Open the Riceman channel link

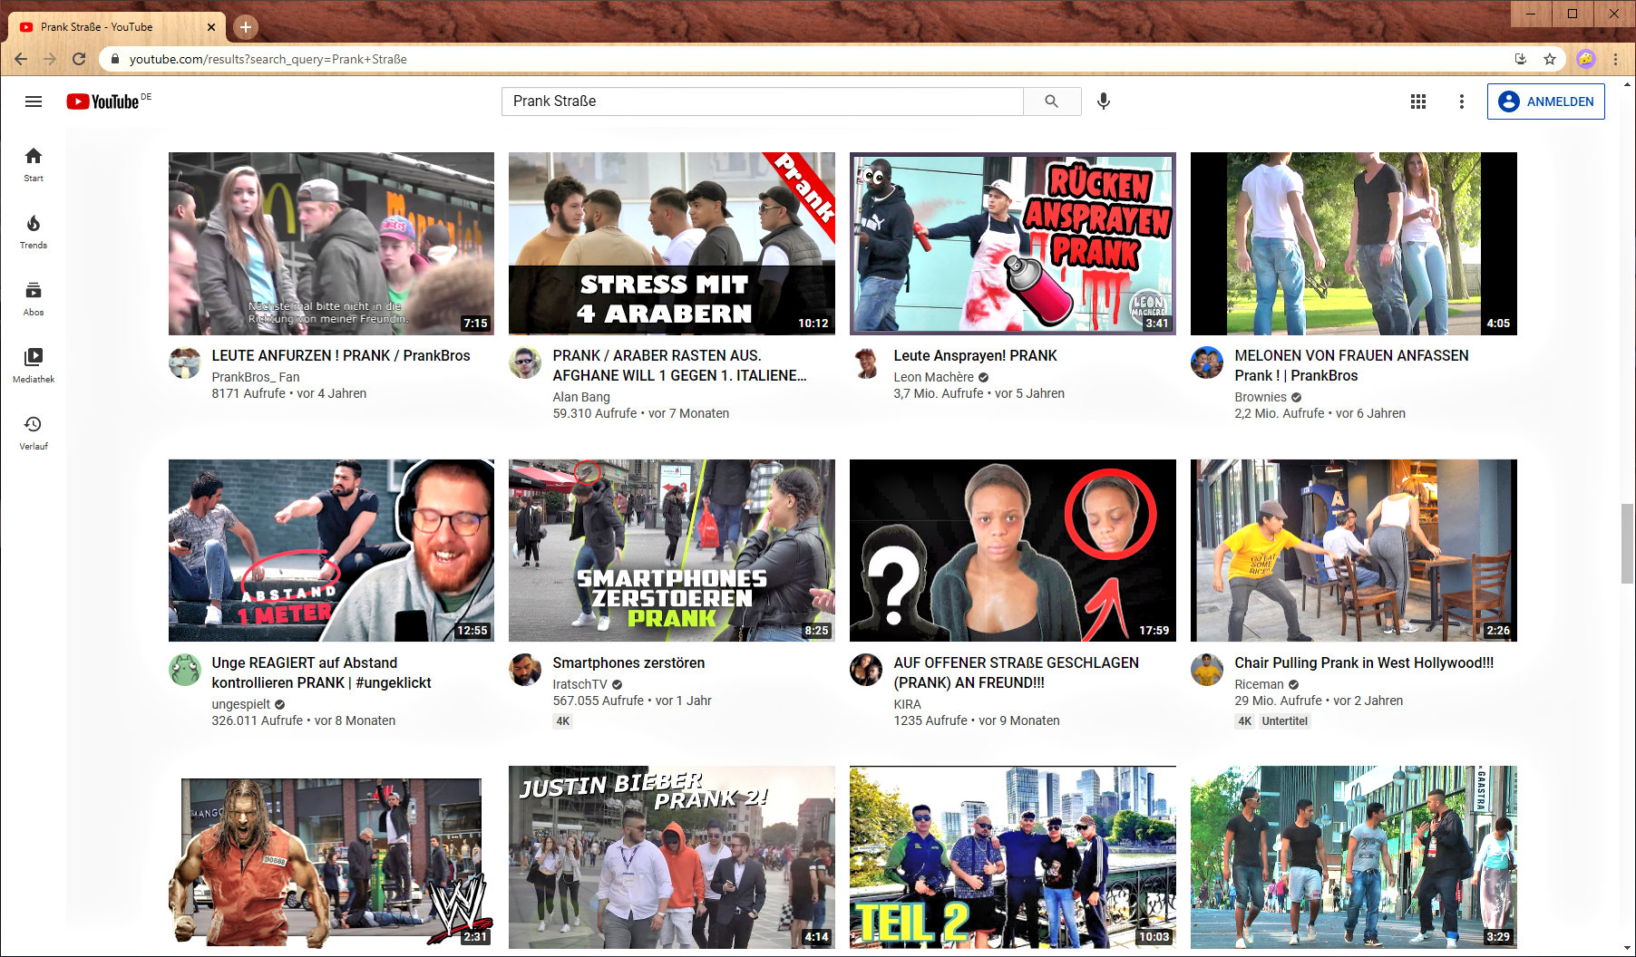pos(1259,684)
